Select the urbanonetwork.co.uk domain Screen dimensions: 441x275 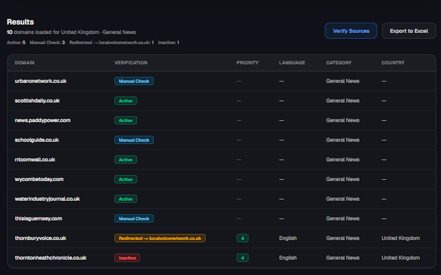(x=41, y=81)
